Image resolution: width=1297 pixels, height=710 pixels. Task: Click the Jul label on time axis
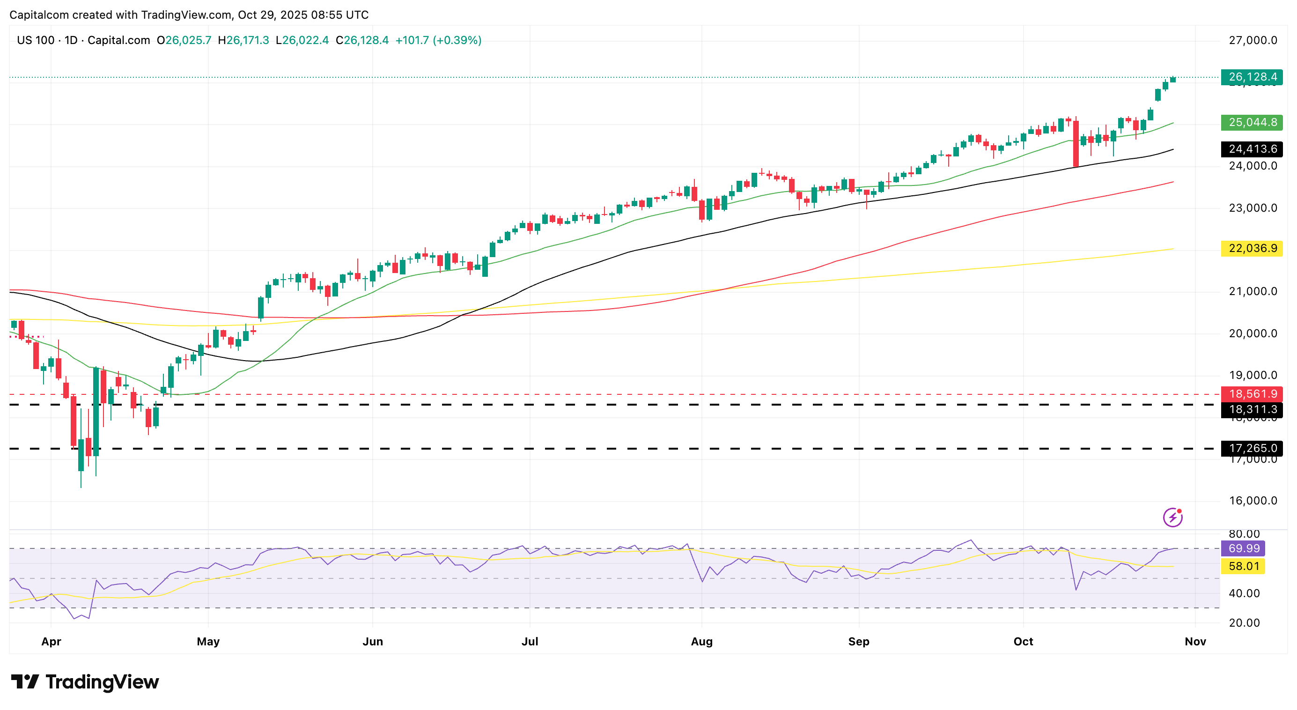tap(530, 642)
